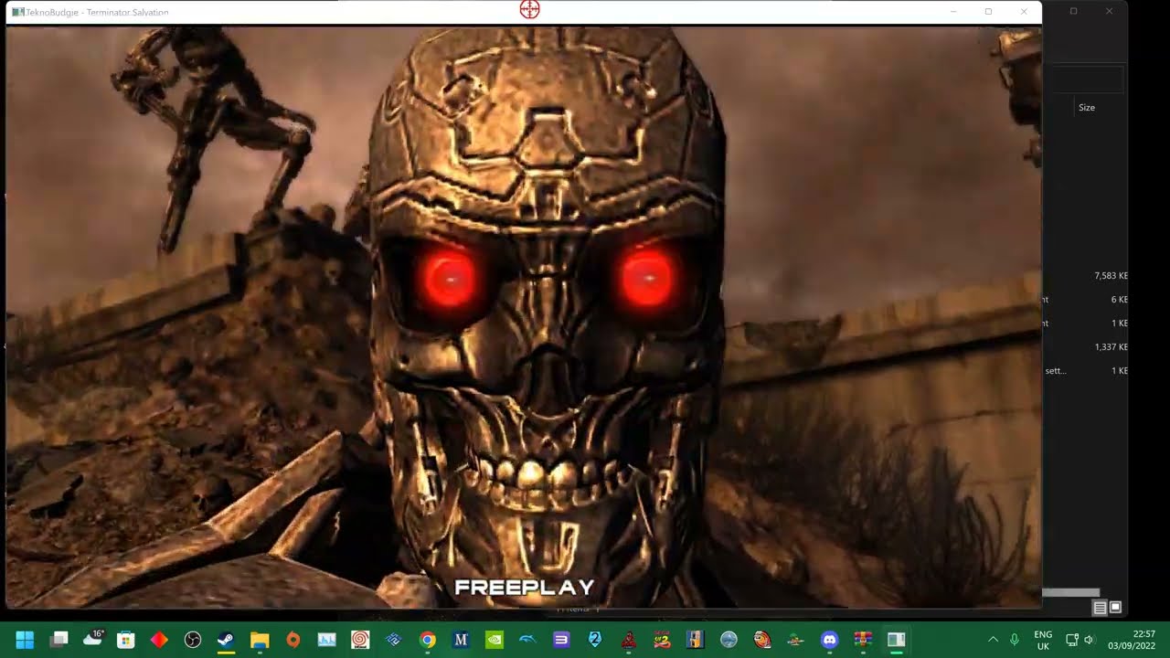
Task: Open network settings from the system tray
Action: click(x=1072, y=640)
